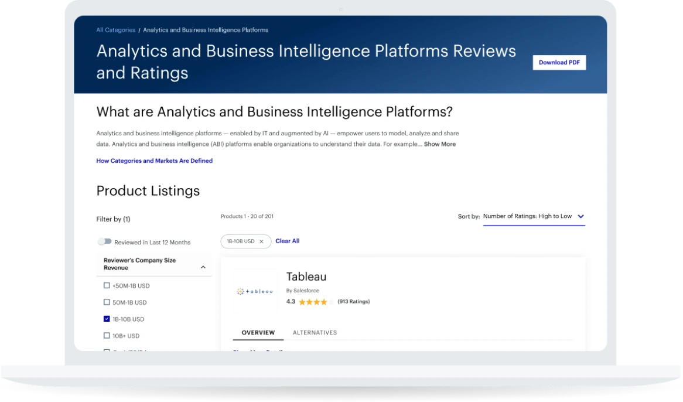Open the Tableau product title
This screenshot has width=683, height=402.
306,277
